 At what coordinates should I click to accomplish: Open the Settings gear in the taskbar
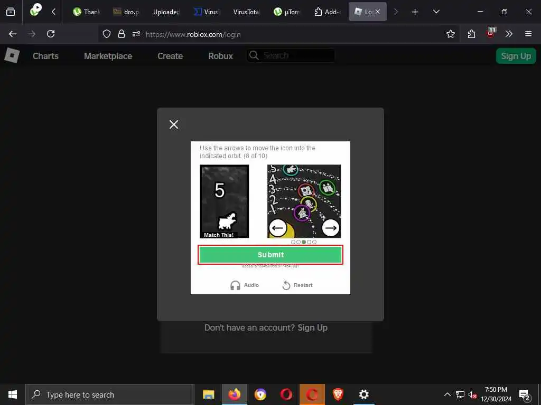[x=363, y=394]
